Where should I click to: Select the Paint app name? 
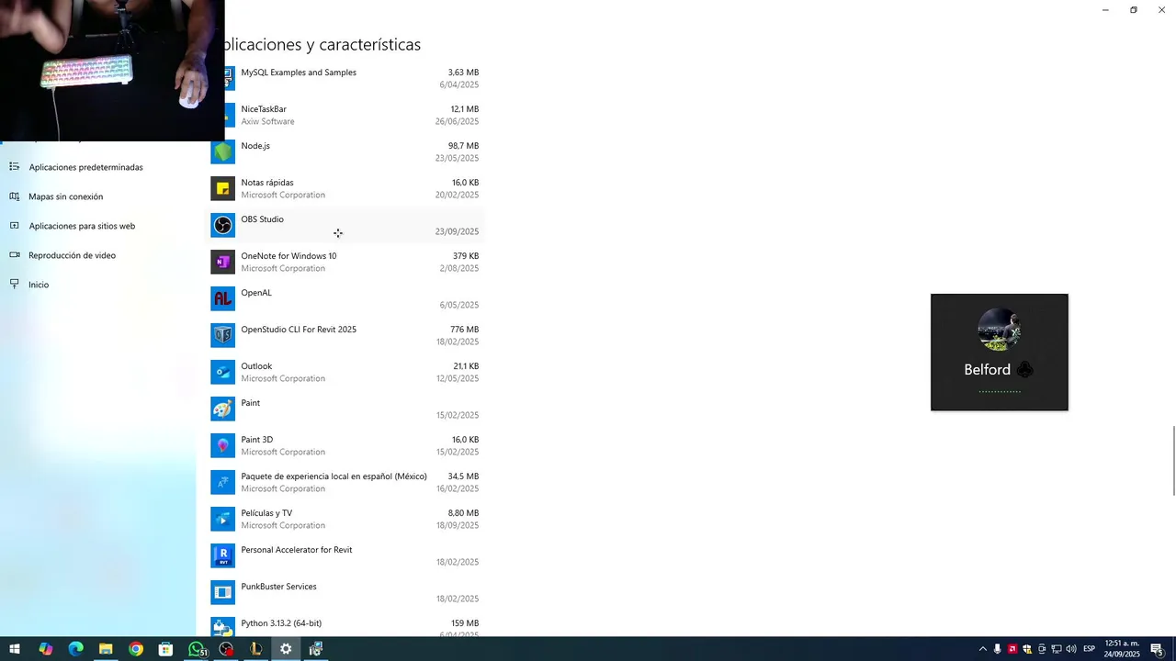[250, 403]
